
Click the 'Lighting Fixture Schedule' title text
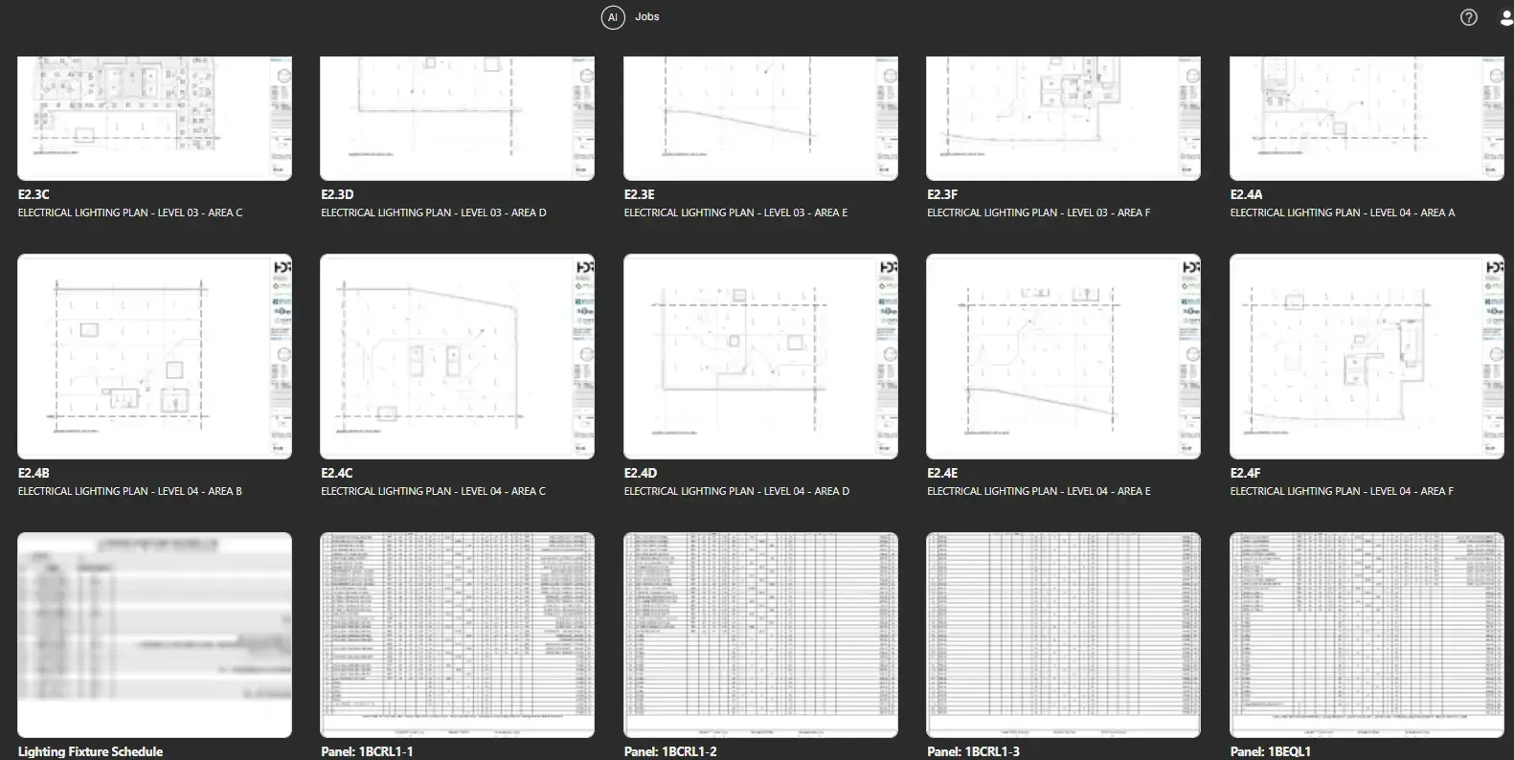coord(90,751)
